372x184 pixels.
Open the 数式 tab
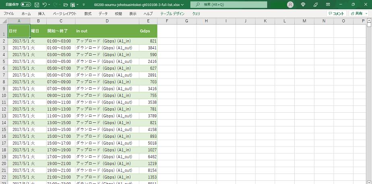coord(88,14)
